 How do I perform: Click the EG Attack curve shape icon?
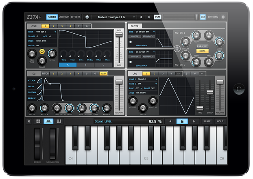click(39, 81)
